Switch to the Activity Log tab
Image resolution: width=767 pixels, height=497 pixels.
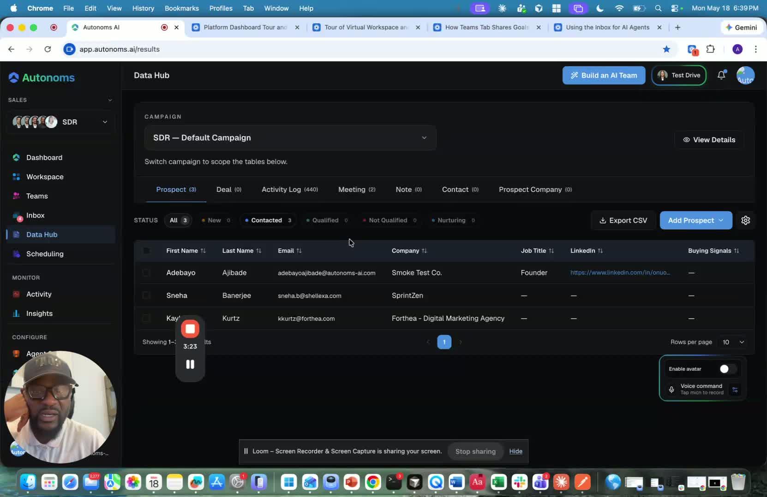(x=289, y=189)
